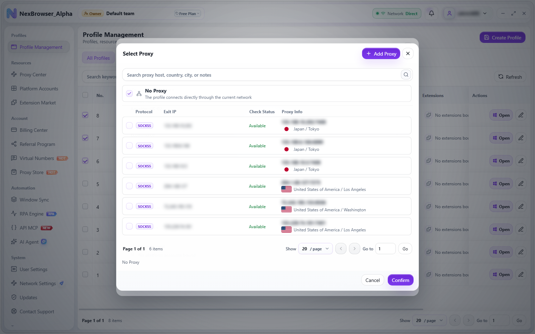Open Proxy Store in the sidebar

39,172
